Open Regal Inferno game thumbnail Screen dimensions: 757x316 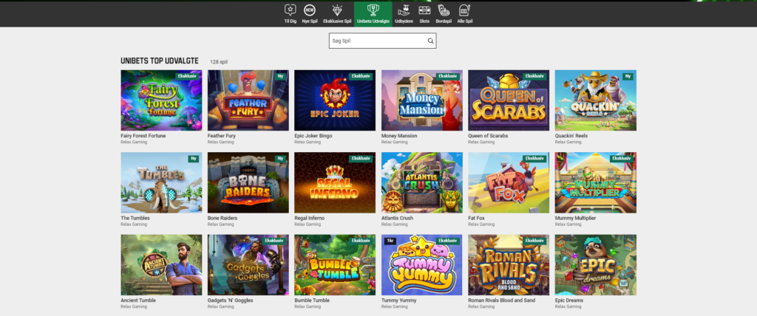[x=335, y=182]
